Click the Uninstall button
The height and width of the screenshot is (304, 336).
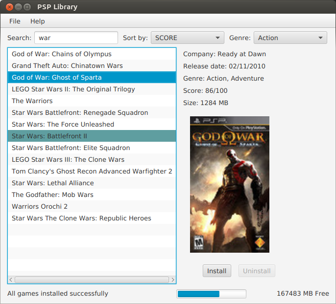(257, 271)
